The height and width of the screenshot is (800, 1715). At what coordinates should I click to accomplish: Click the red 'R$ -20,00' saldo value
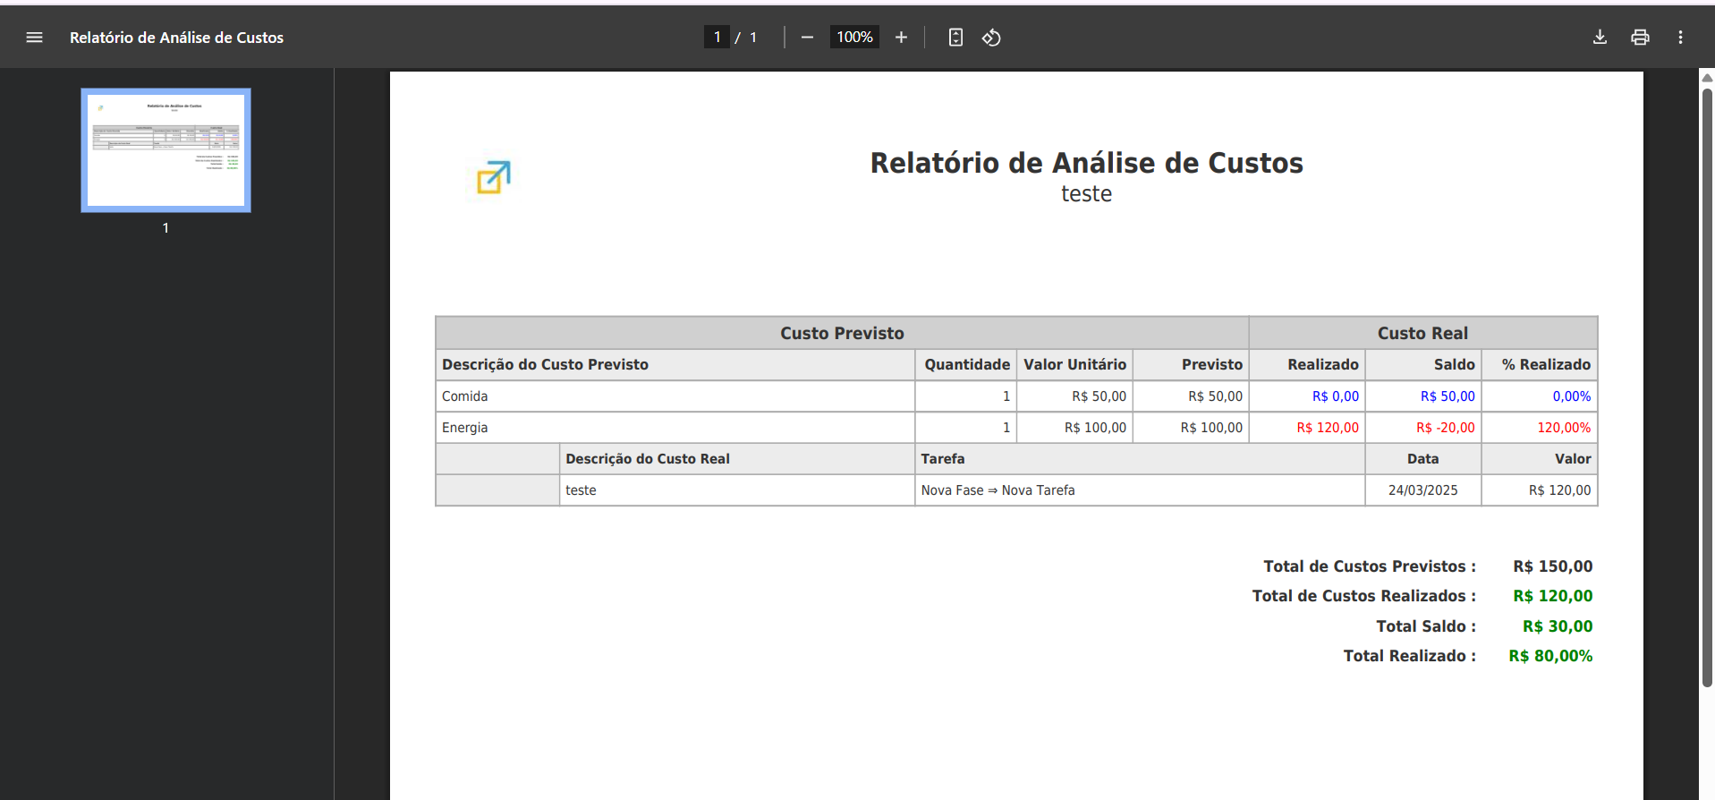pos(1445,428)
